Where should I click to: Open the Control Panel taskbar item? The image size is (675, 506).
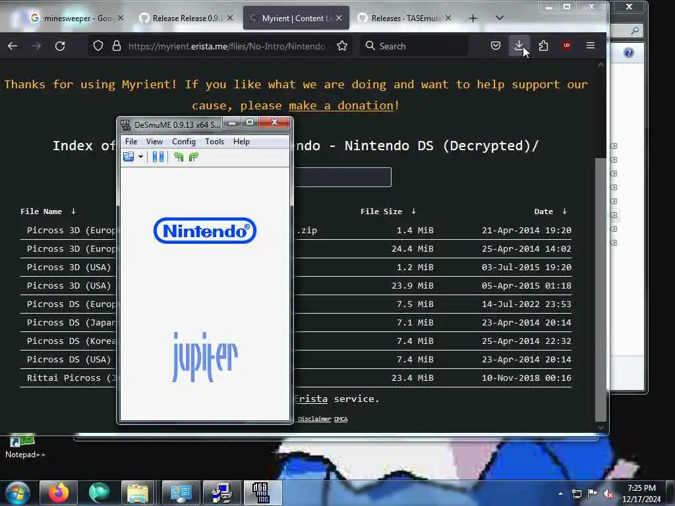coord(181,493)
